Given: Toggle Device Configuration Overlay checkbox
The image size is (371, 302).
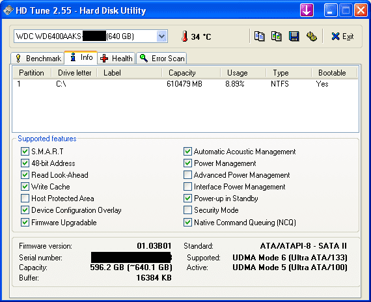Looking at the screenshot, I should pyautogui.click(x=25, y=210).
